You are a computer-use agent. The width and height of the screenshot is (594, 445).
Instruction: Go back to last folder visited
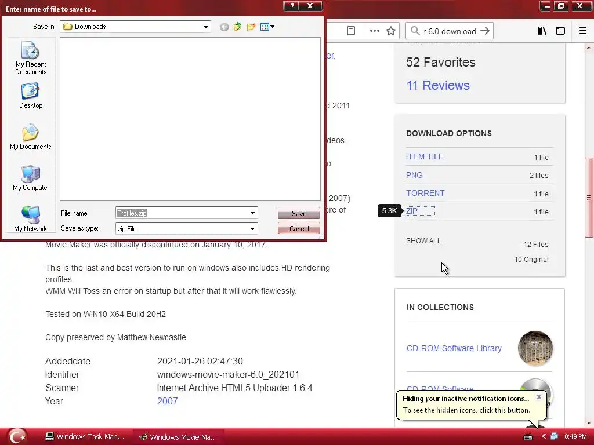224,27
